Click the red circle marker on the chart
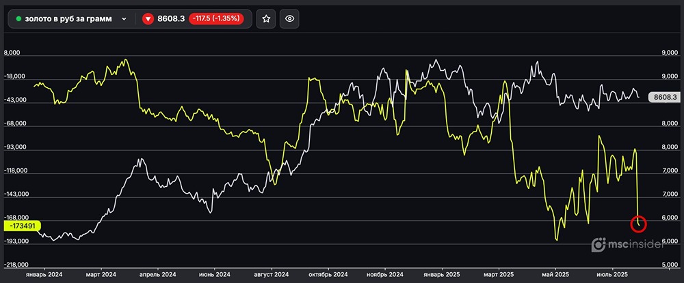The height and width of the screenshot is (283, 684). 638,223
